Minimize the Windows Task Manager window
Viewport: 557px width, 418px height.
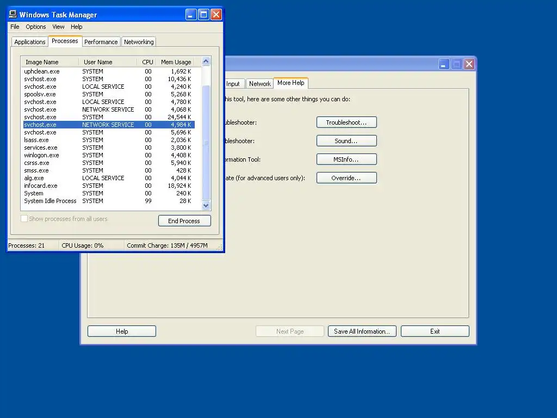pos(191,15)
